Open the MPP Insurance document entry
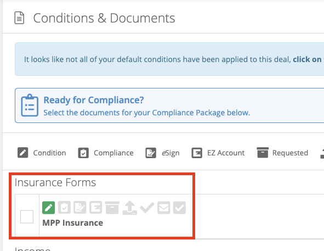Viewport: 324px width, 251px height. [72, 223]
